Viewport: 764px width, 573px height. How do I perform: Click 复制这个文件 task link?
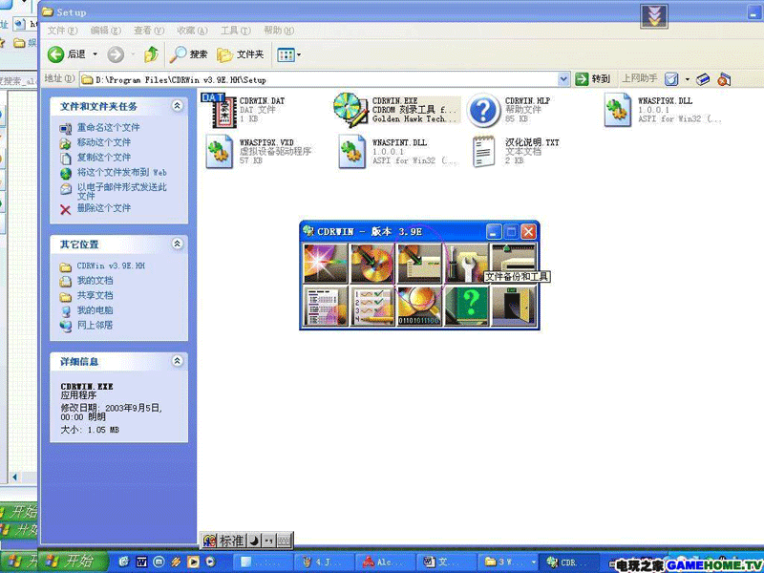[104, 157]
